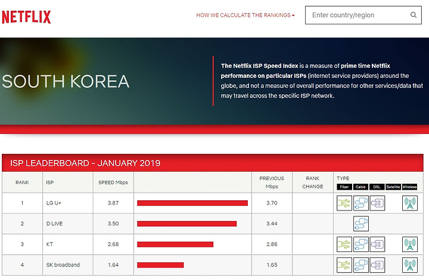Click LG U+ wireless tower icon
The image size is (429, 280).
pos(410,203)
